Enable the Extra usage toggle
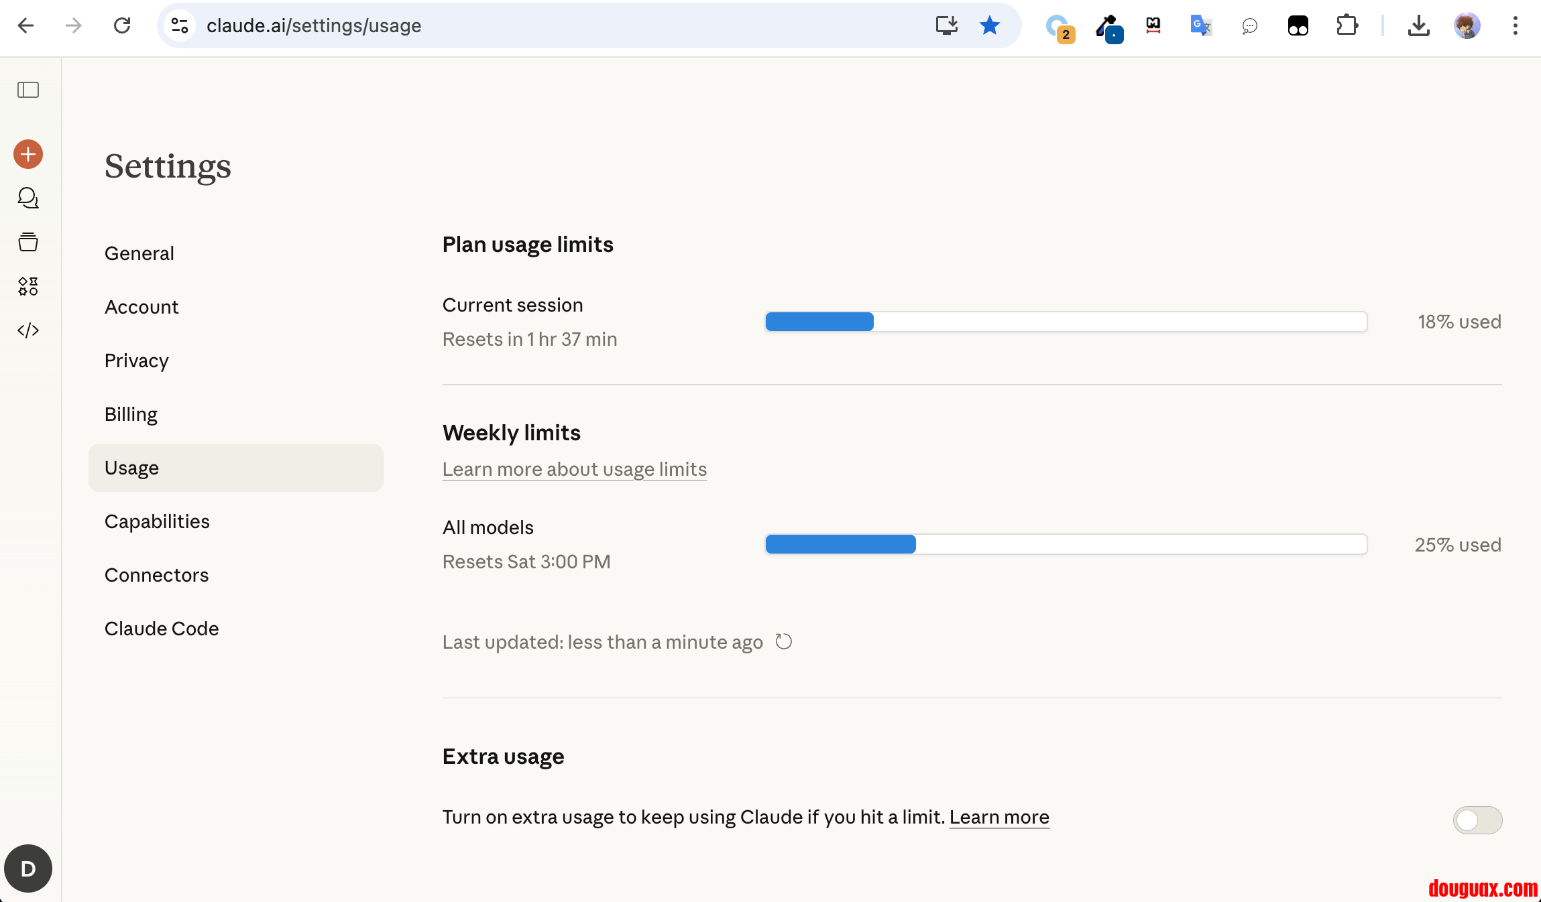 (1477, 820)
